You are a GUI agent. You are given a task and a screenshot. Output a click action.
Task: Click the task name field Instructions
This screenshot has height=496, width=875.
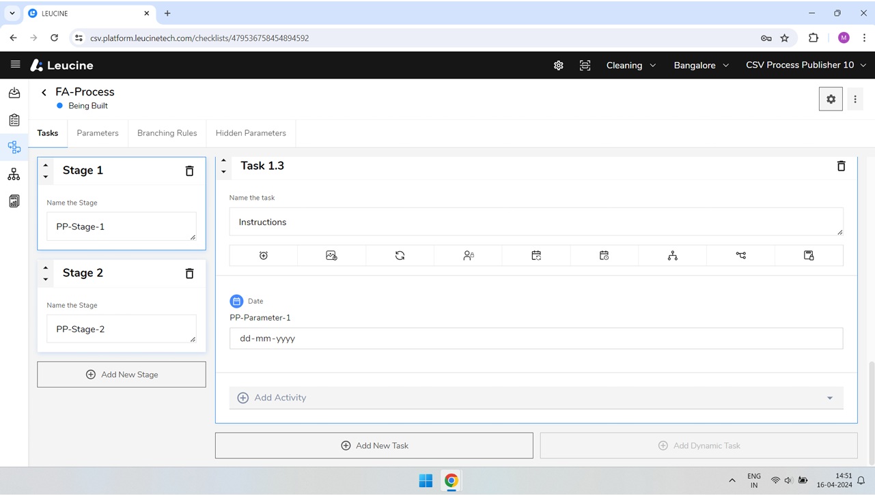coord(536,222)
